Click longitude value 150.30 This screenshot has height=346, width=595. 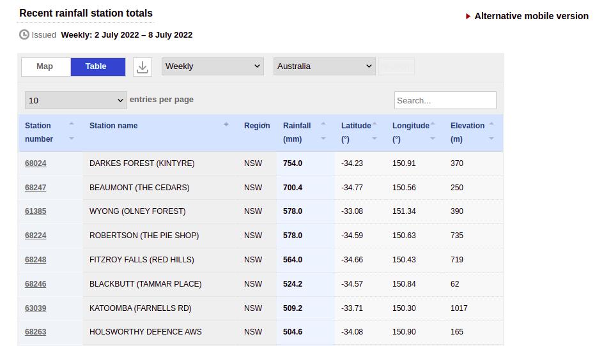(404, 308)
